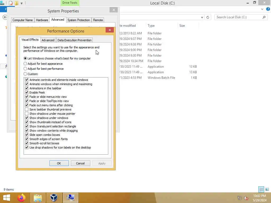Open Drive Tools ribbon tab
This screenshot has height=203, width=271.
70,3
